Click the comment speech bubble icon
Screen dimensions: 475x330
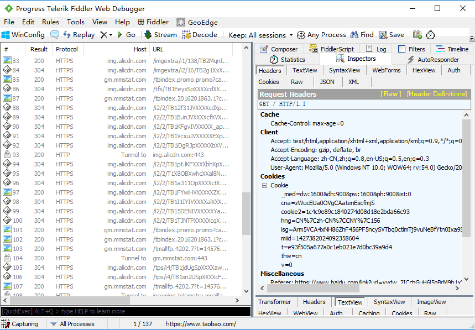click(55, 35)
